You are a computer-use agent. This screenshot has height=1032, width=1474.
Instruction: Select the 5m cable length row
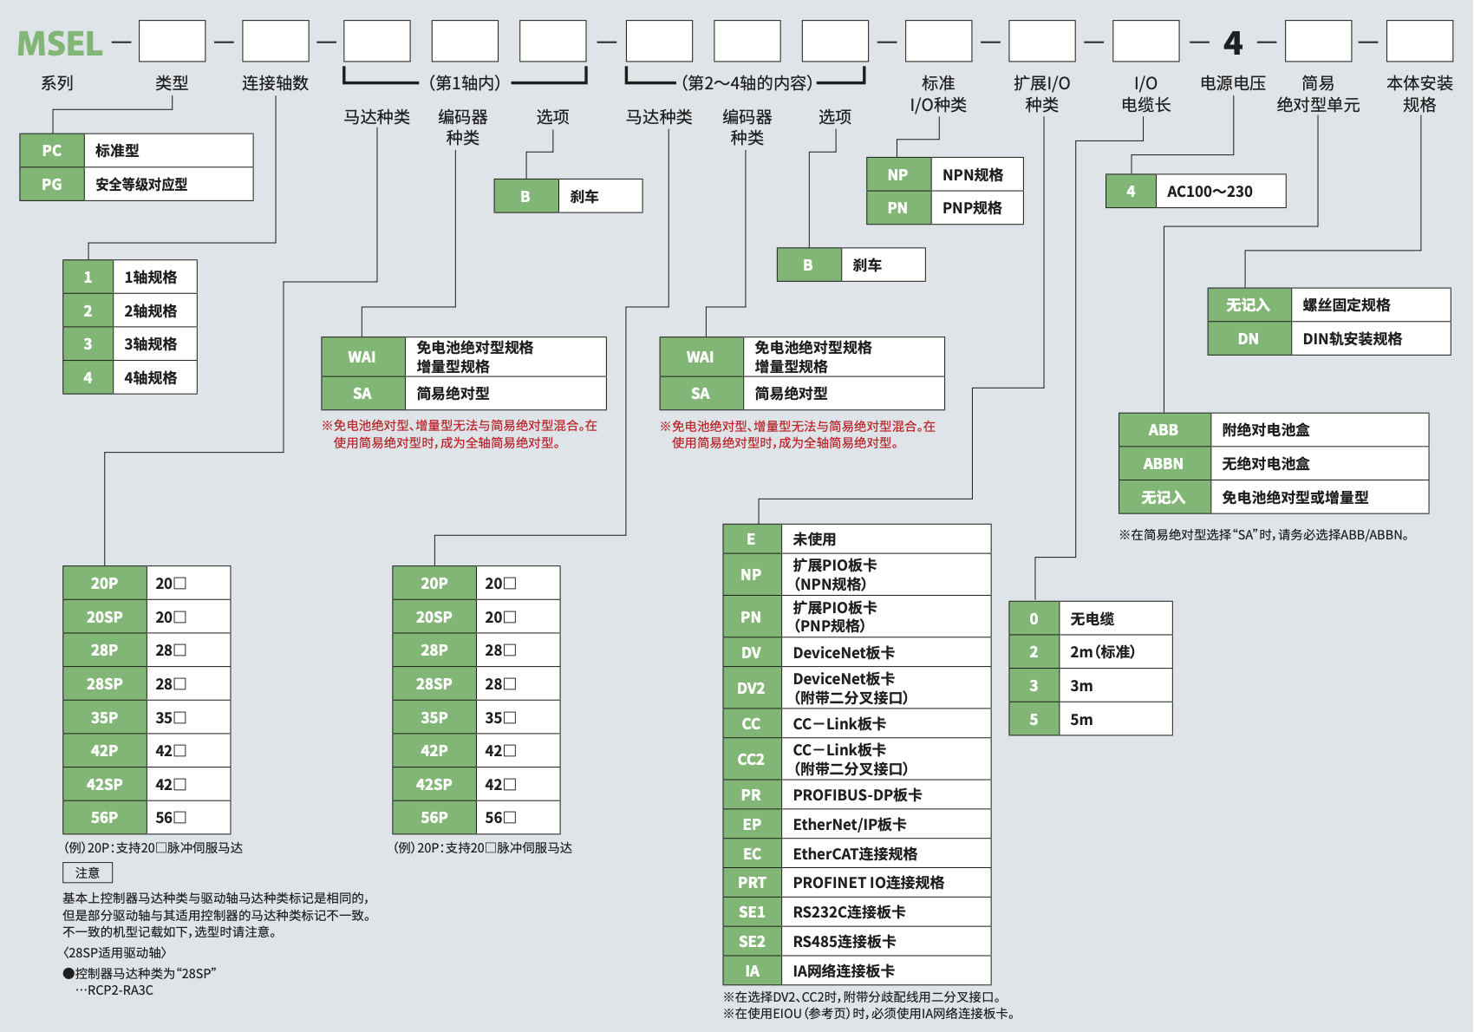point(1091,719)
